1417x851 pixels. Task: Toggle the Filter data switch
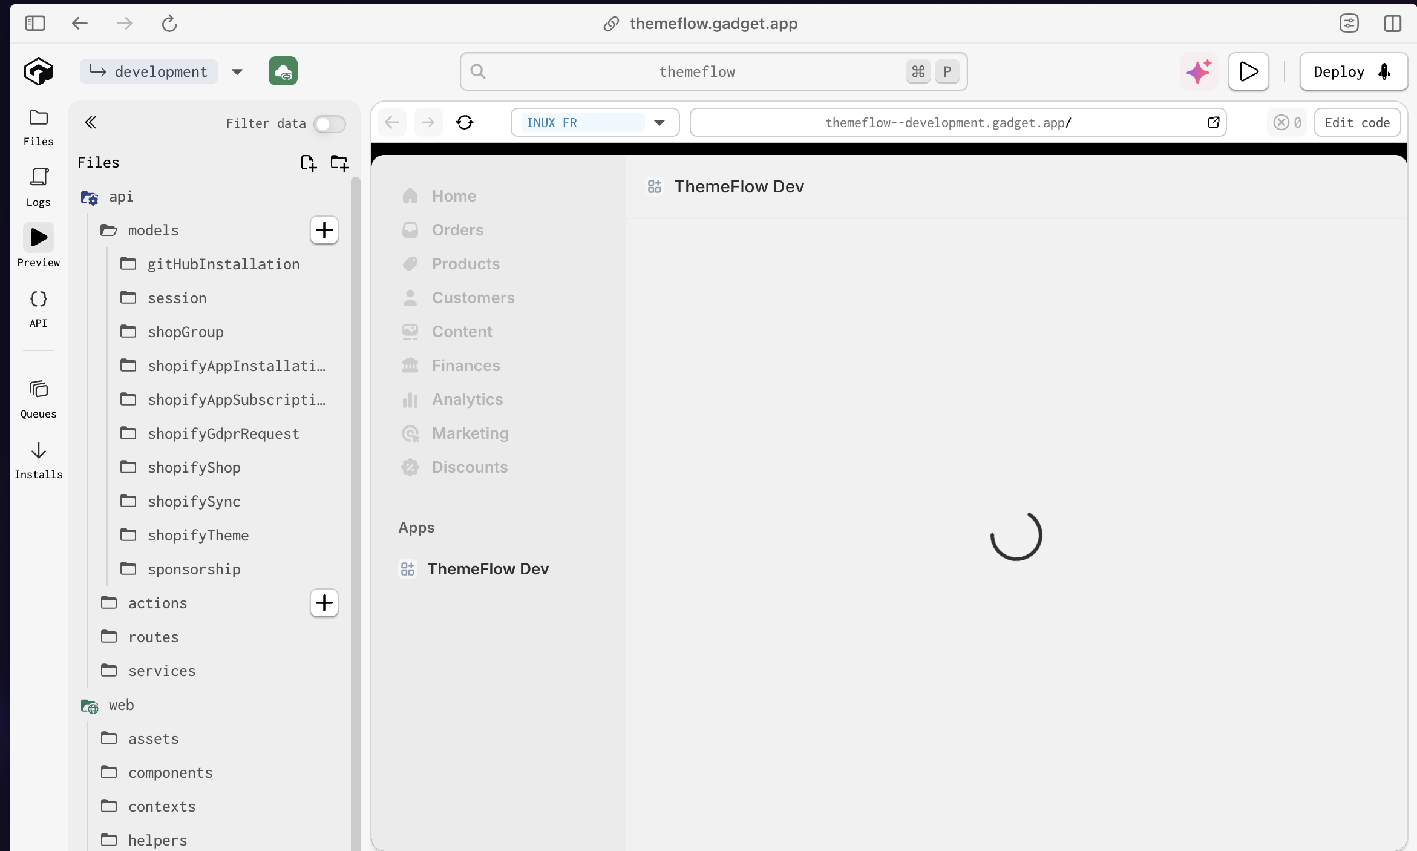[330, 123]
